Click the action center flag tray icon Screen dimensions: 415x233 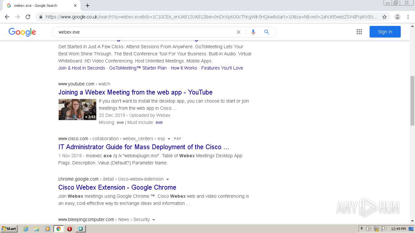pos(384,229)
